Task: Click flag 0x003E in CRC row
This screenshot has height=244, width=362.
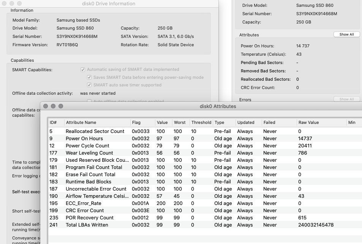Action: click(x=141, y=210)
